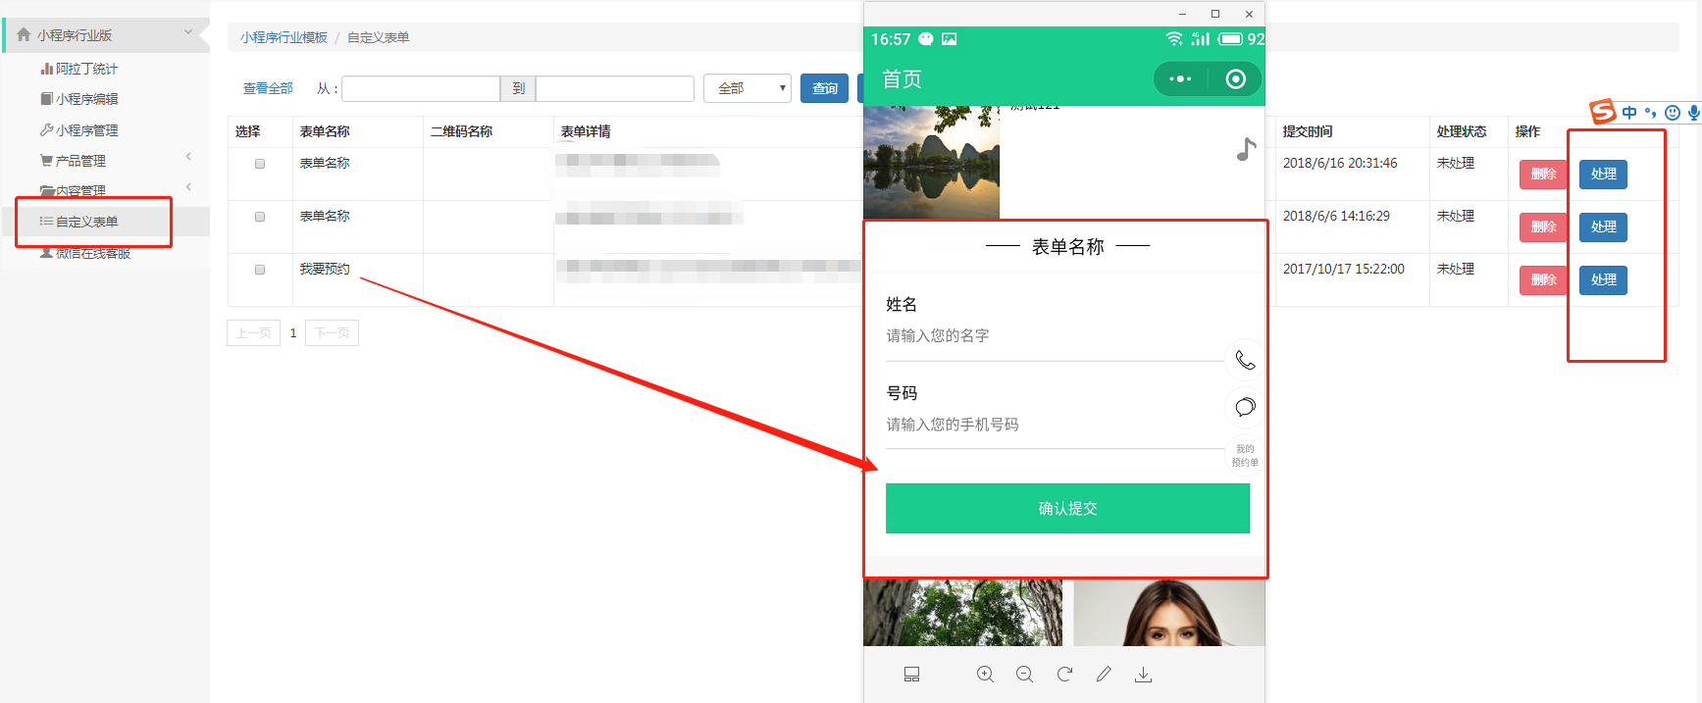Viewport: 1702px width, 703px height.
Task: Click the 从 start date input field
Action: (420, 88)
